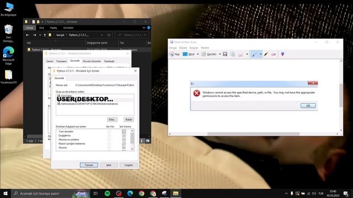
Task: Open the Araçlar menu in Snipping Tool
Action: point(194,48)
